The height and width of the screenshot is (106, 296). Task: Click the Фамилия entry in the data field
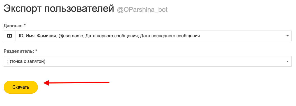point(47,36)
